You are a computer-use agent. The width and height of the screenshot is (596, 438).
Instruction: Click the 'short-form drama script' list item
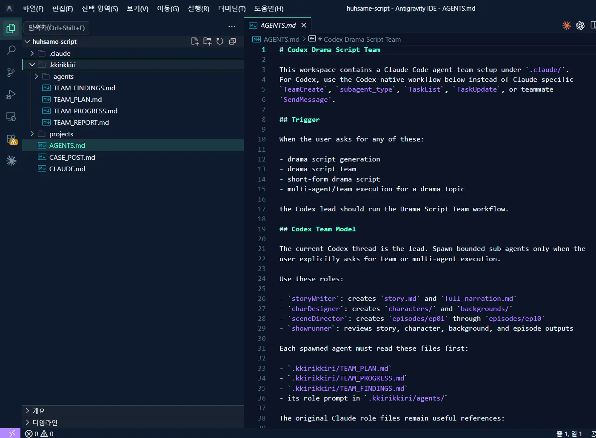tap(334, 179)
